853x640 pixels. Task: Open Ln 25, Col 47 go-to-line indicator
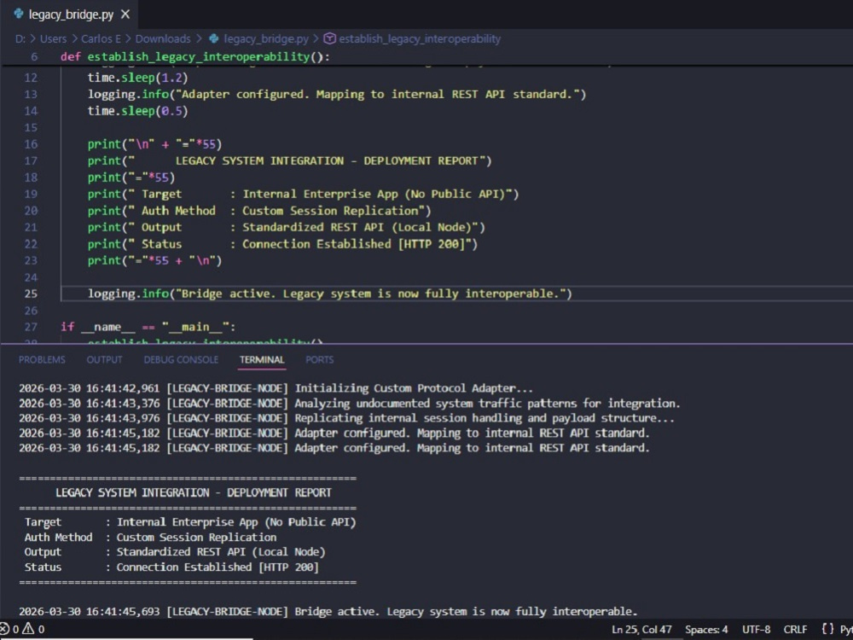pos(642,630)
